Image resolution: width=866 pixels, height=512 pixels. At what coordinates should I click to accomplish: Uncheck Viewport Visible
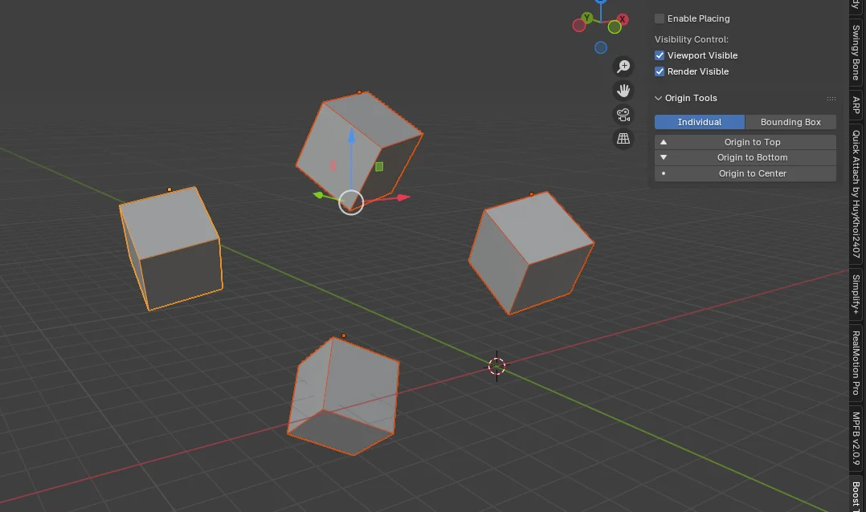coord(660,55)
